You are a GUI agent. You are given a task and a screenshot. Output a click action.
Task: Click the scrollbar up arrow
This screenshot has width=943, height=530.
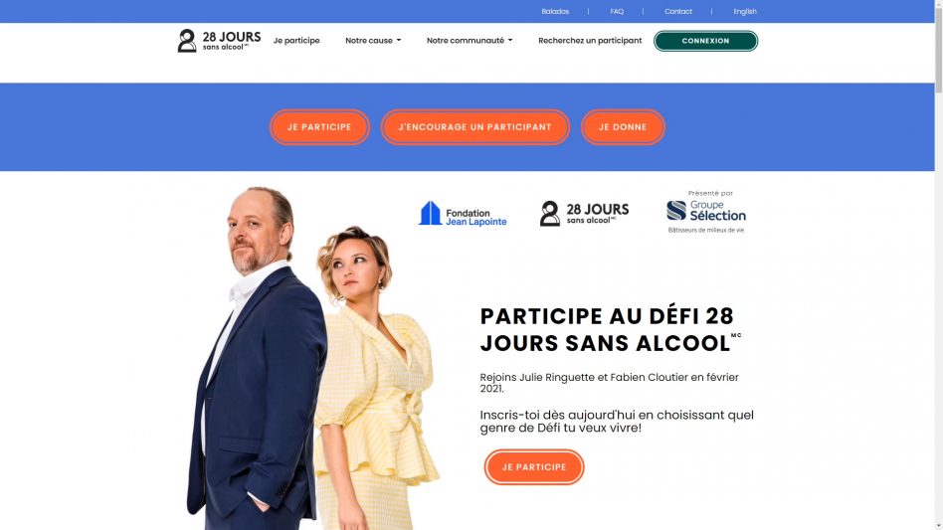pyautogui.click(x=939, y=4)
